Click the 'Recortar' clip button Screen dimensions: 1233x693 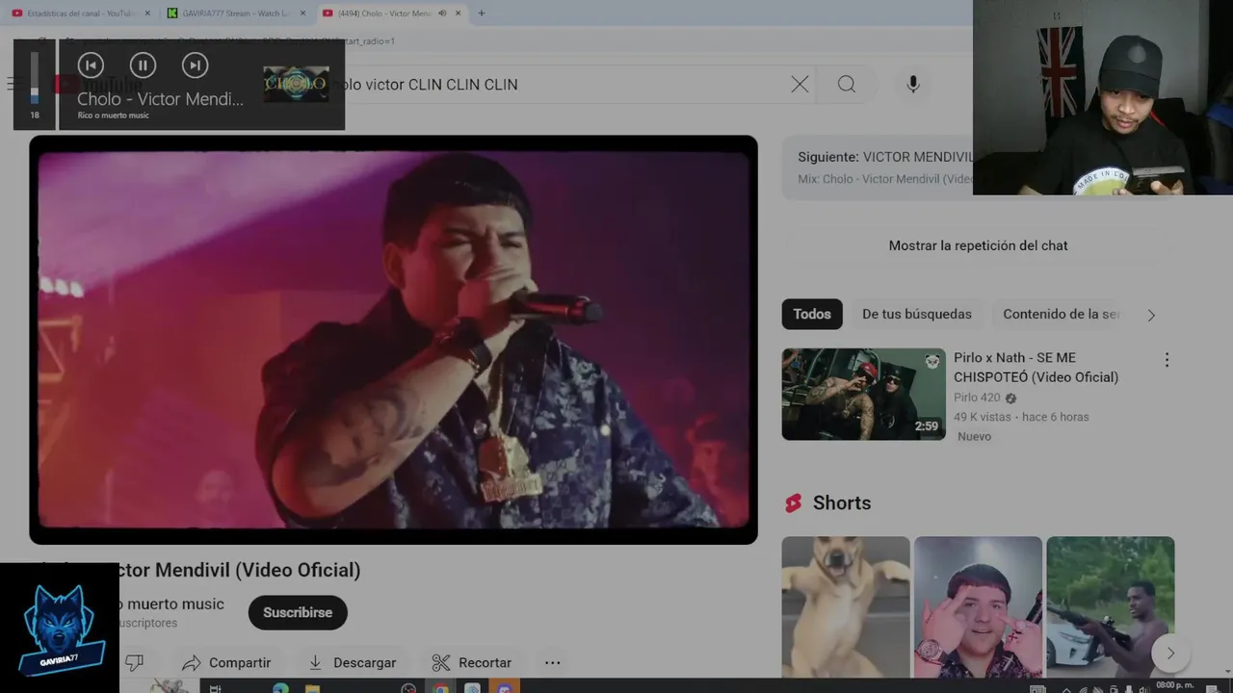pos(472,662)
